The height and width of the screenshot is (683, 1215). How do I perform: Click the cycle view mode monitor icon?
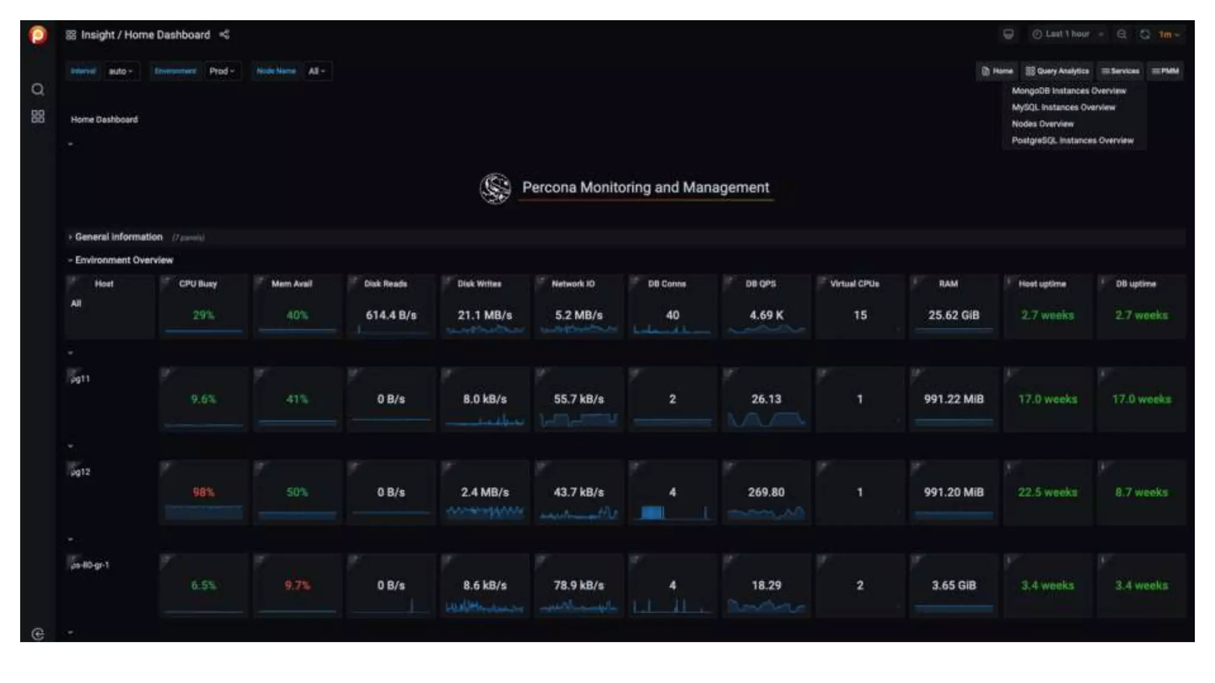(x=1008, y=34)
